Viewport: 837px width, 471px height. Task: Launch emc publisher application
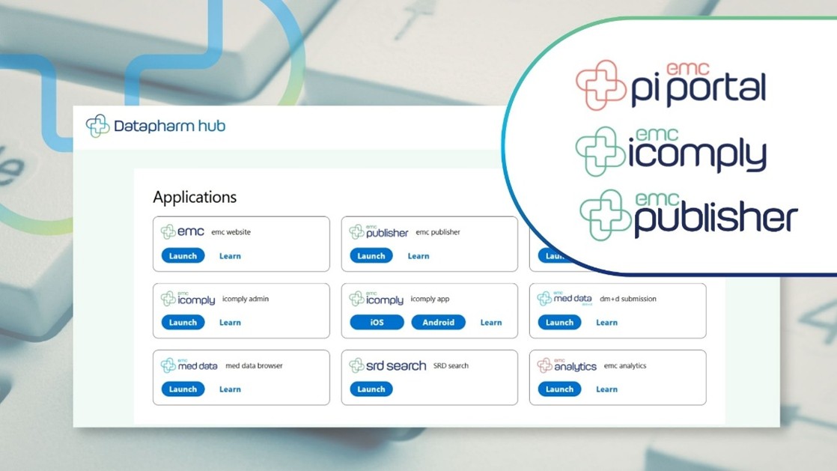(x=371, y=256)
